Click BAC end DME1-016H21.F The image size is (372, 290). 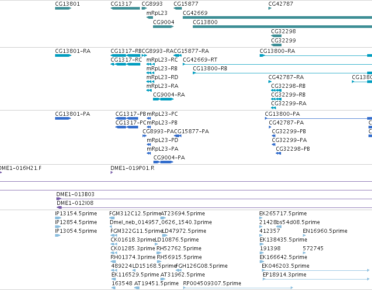click(x=21, y=168)
